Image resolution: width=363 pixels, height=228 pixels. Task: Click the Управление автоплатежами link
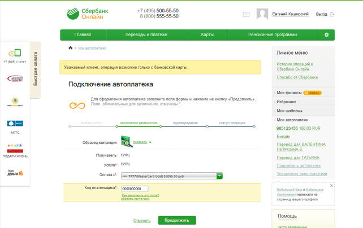(302, 174)
